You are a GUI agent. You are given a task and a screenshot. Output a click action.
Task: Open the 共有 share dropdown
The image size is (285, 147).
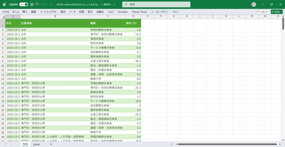(277, 12)
